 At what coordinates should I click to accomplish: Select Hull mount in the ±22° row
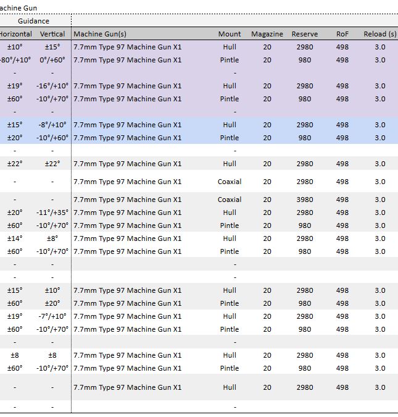(230, 164)
